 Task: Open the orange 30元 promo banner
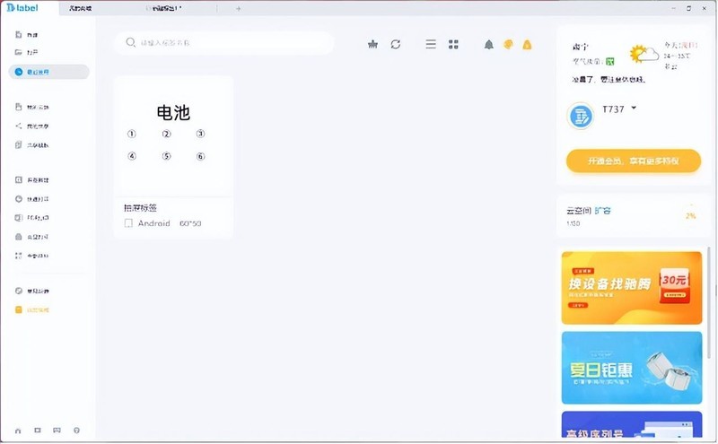tap(632, 288)
